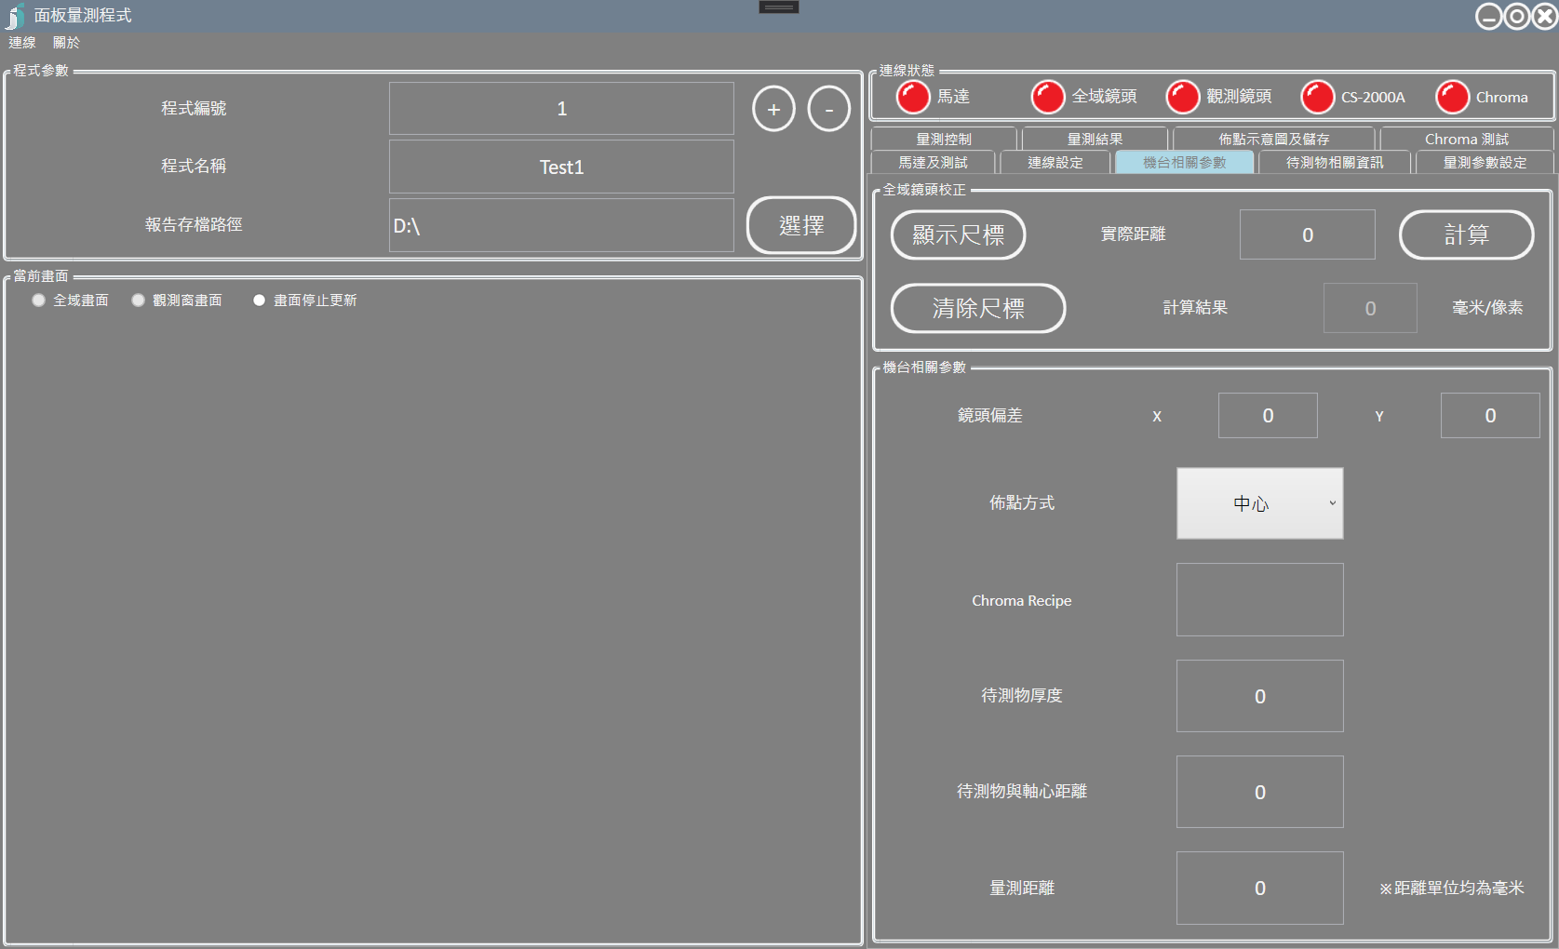
Task: Open the 連線 menu
Action: point(22,43)
